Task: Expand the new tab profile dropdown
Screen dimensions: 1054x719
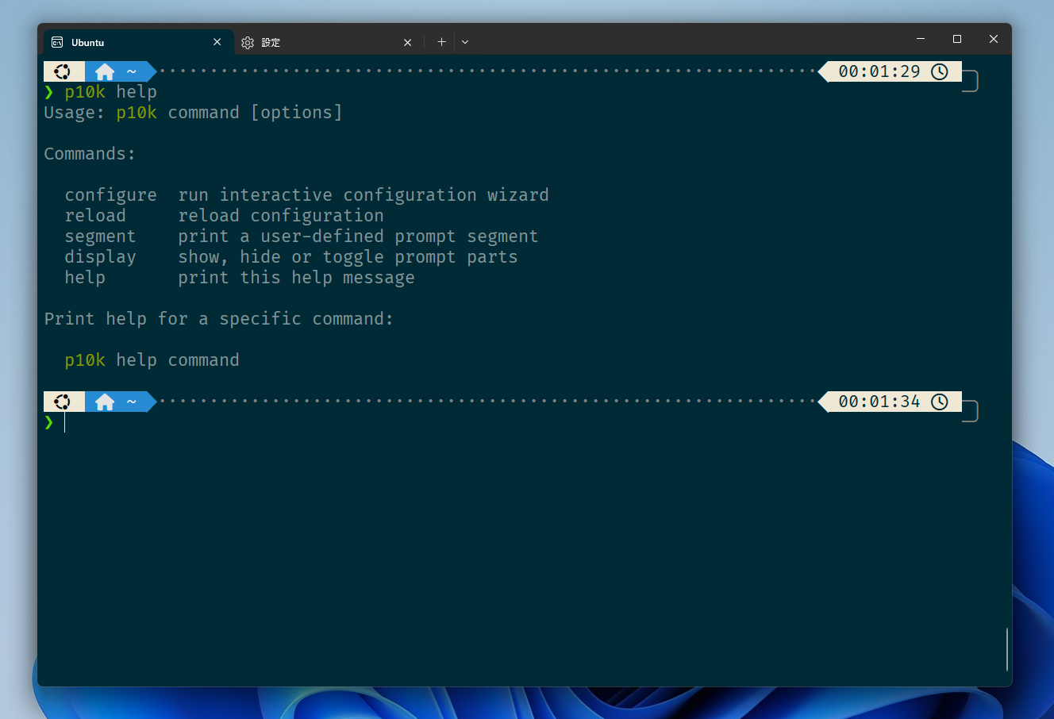Action: 465,42
